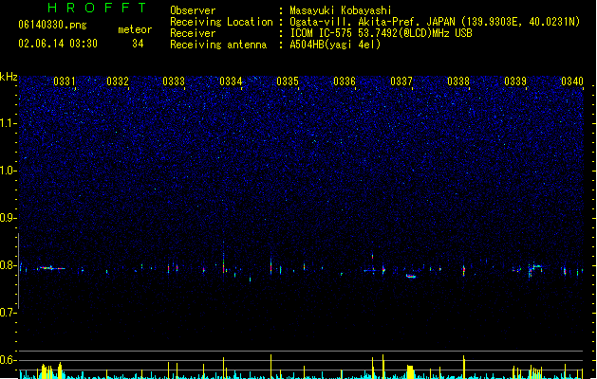The width and height of the screenshot is (597, 379).
Task: Click the 0331 time marker
Action: tap(65, 81)
